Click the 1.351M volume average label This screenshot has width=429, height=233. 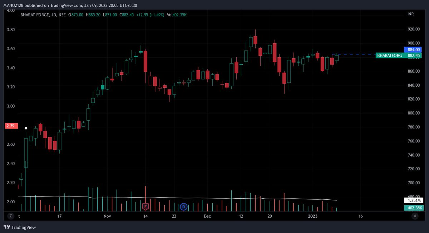413,201
